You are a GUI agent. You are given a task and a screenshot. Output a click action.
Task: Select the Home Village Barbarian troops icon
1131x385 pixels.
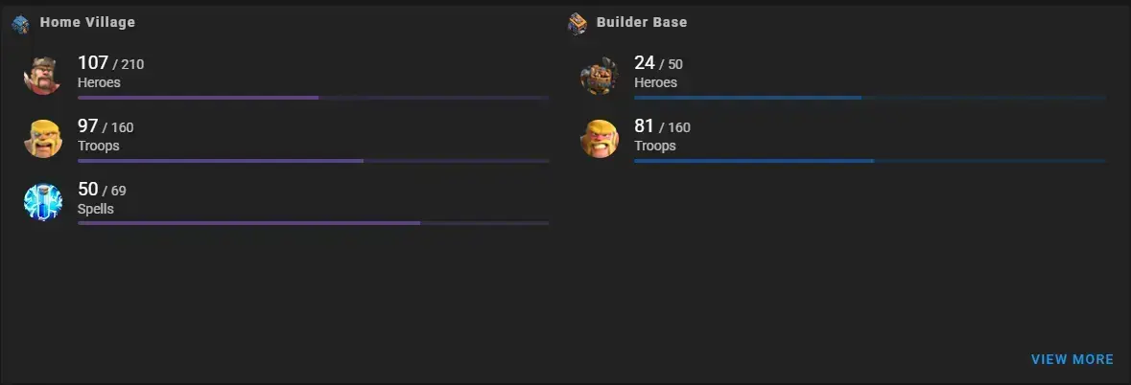click(x=42, y=138)
